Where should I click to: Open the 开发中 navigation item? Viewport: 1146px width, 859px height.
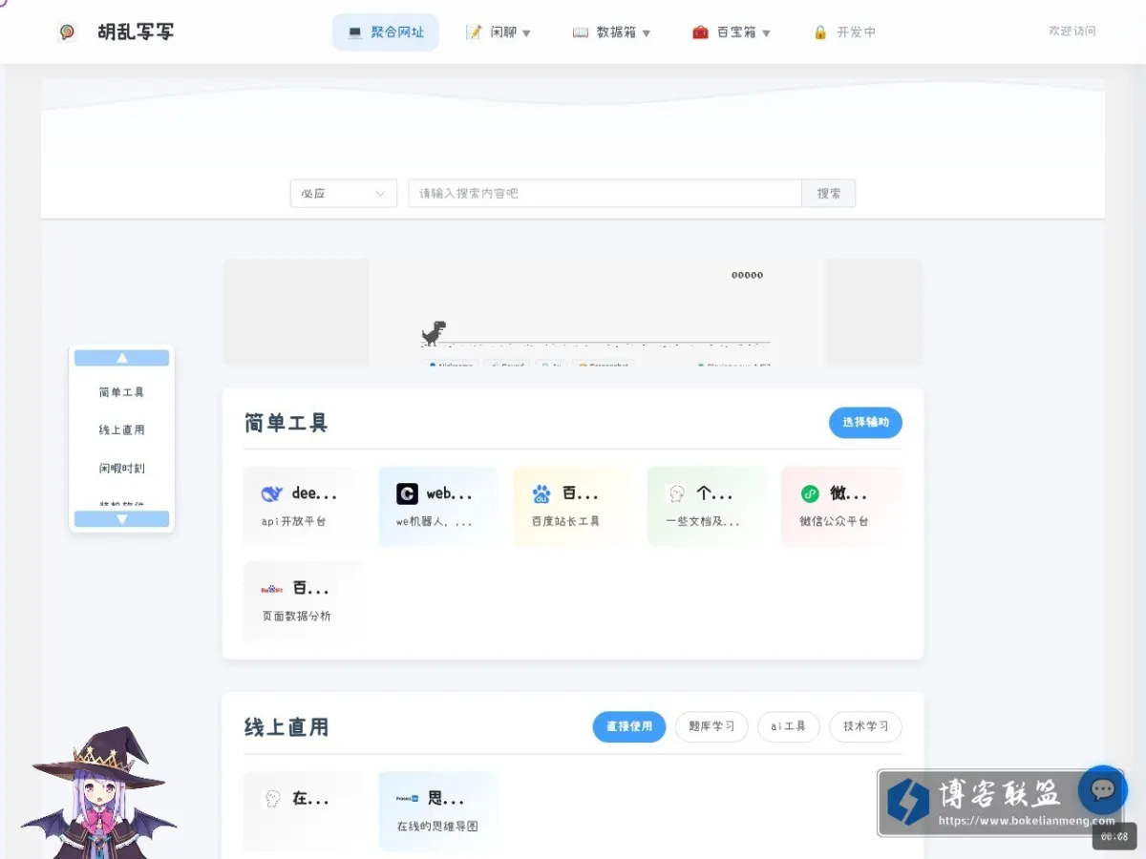844,32
